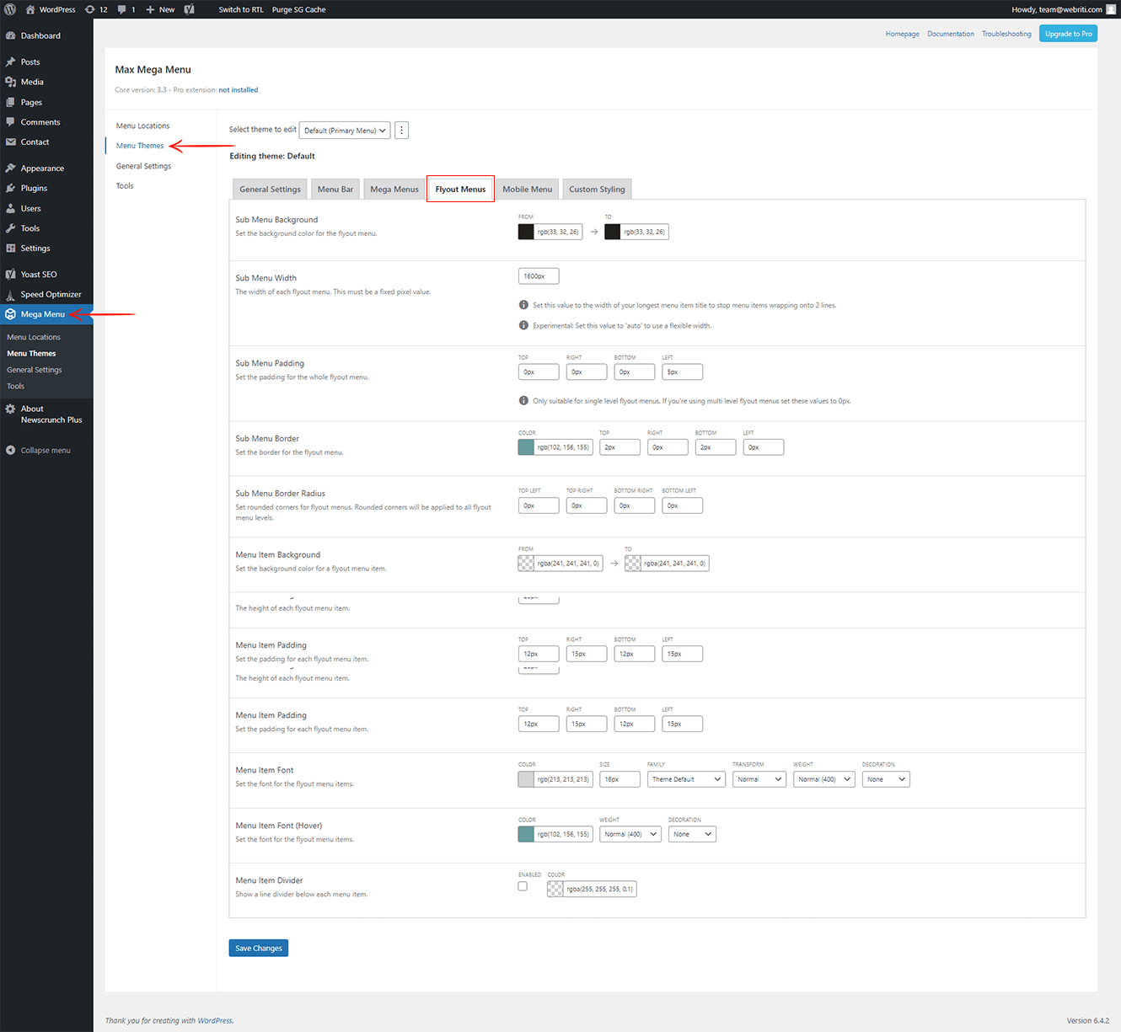Image resolution: width=1121 pixels, height=1032 pixels.
Task: Open the Menu Item Font Decoration dropdown
Action: [886, 779]
